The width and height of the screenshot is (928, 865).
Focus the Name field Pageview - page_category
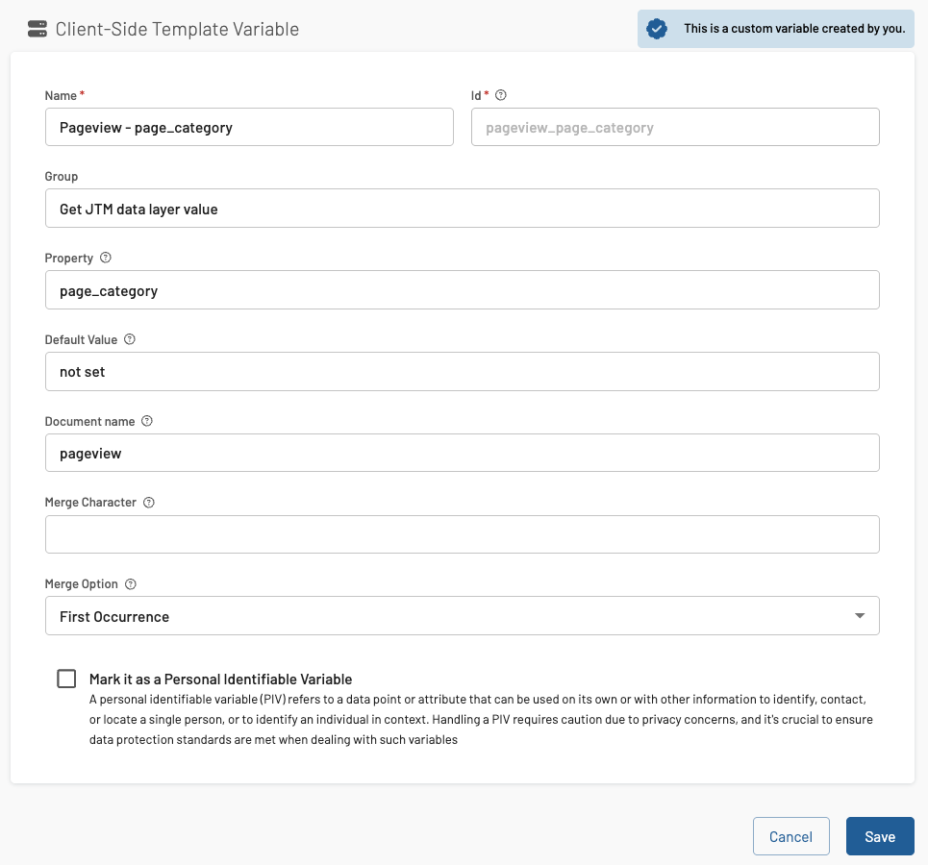coord(249,127)
